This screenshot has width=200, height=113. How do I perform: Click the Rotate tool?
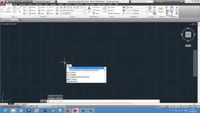42,8
